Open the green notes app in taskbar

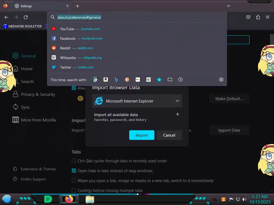point(48,199)
